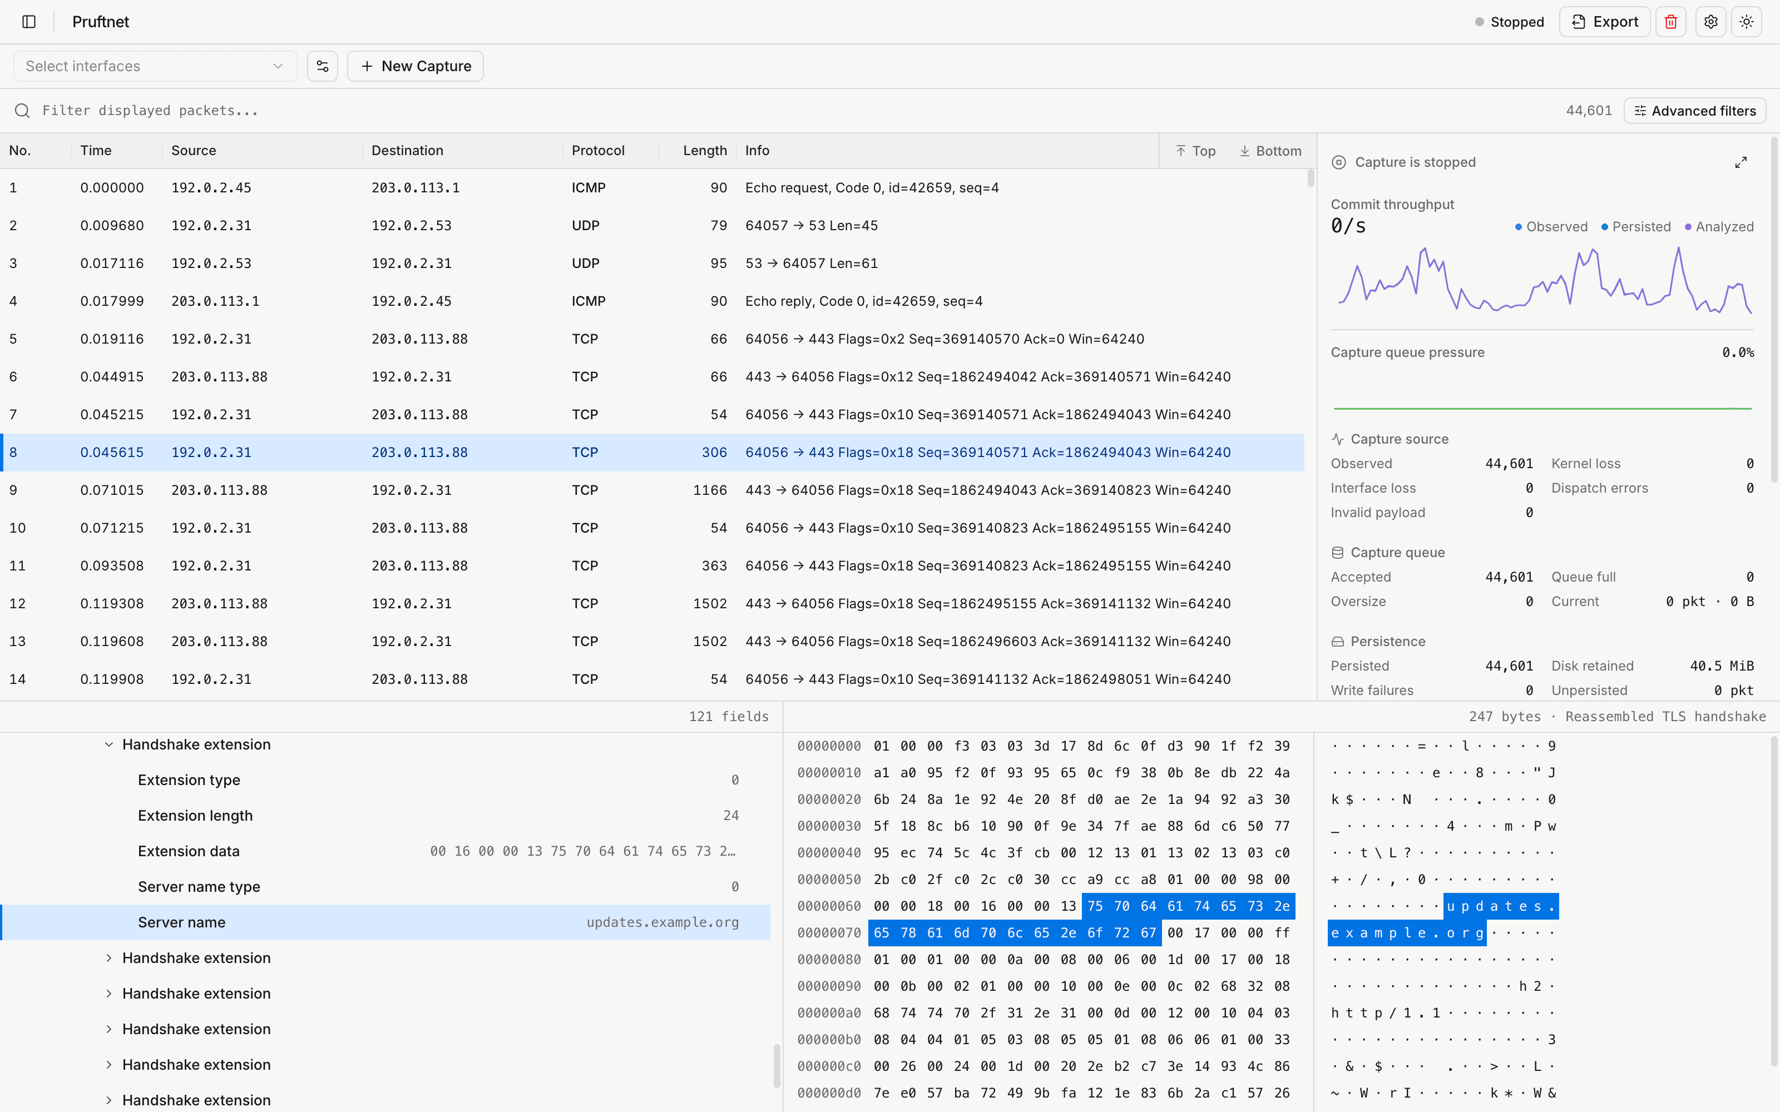Select packet 11 with length 363
This screenshot has height=1112, width=1780.
point(652,565)
